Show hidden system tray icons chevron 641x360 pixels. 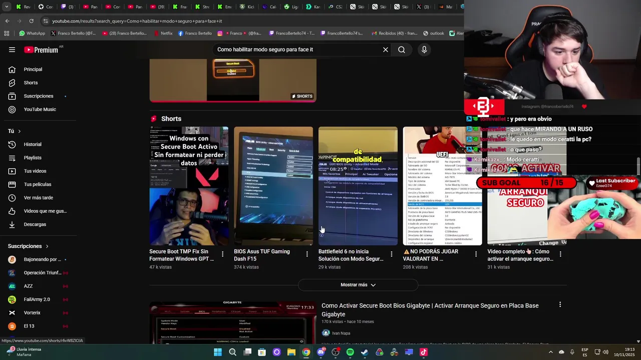(550, 352)
